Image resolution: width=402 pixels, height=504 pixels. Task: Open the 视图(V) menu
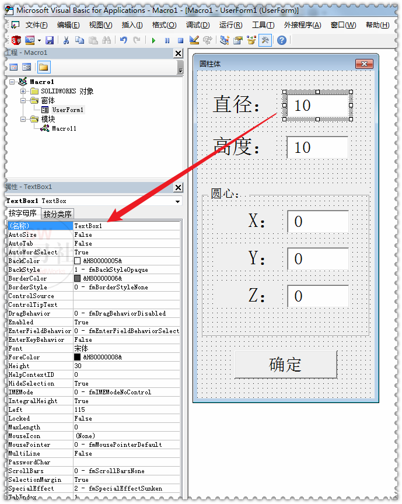101,25
